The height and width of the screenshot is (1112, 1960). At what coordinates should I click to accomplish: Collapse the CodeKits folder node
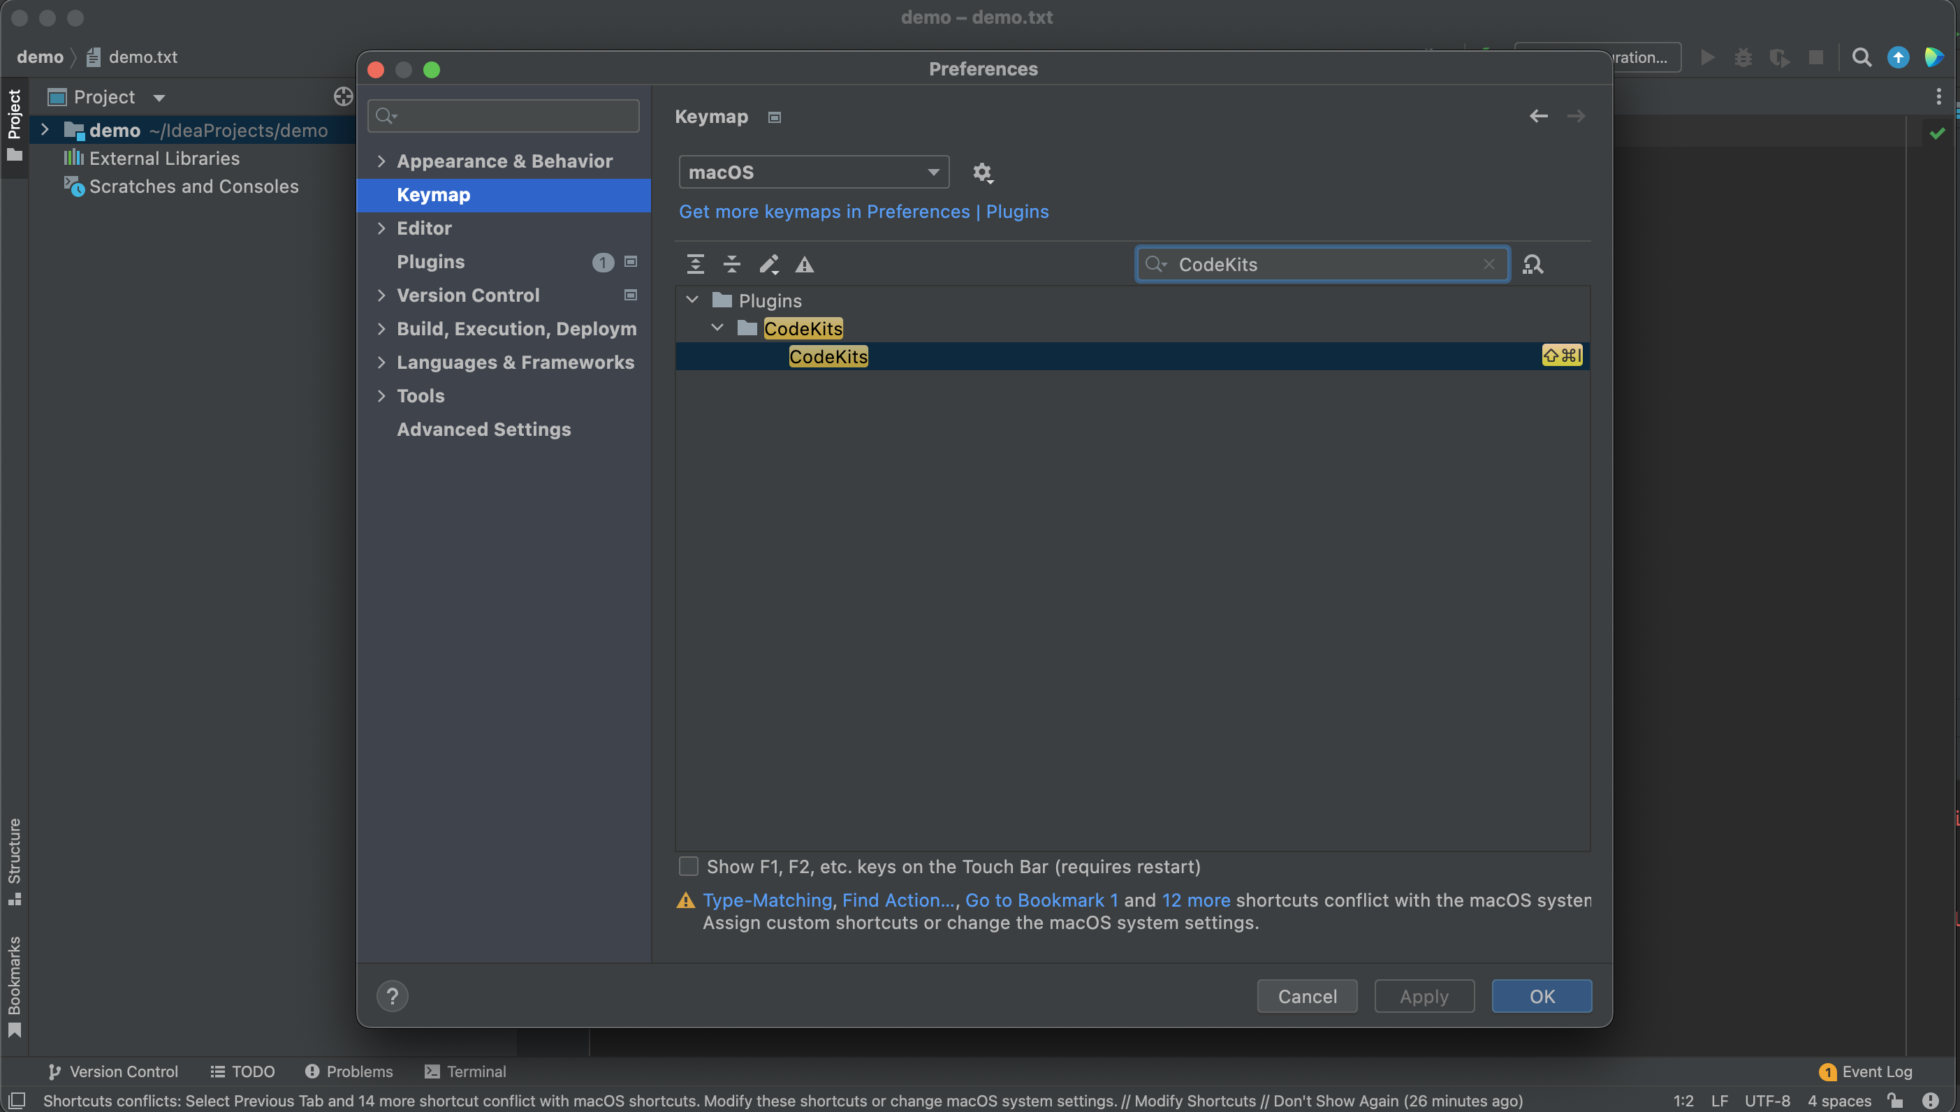click(717, 328)
